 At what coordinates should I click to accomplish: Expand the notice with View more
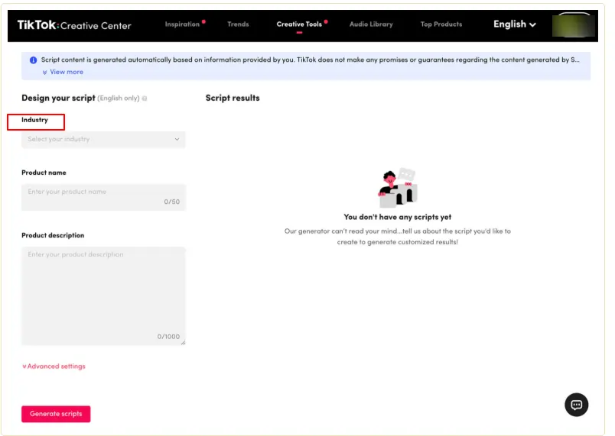66,72
